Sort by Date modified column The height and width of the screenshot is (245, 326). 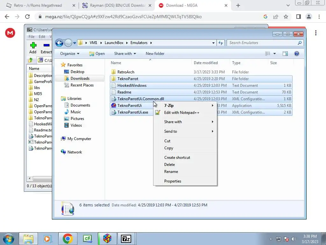(x=211, y=63)
